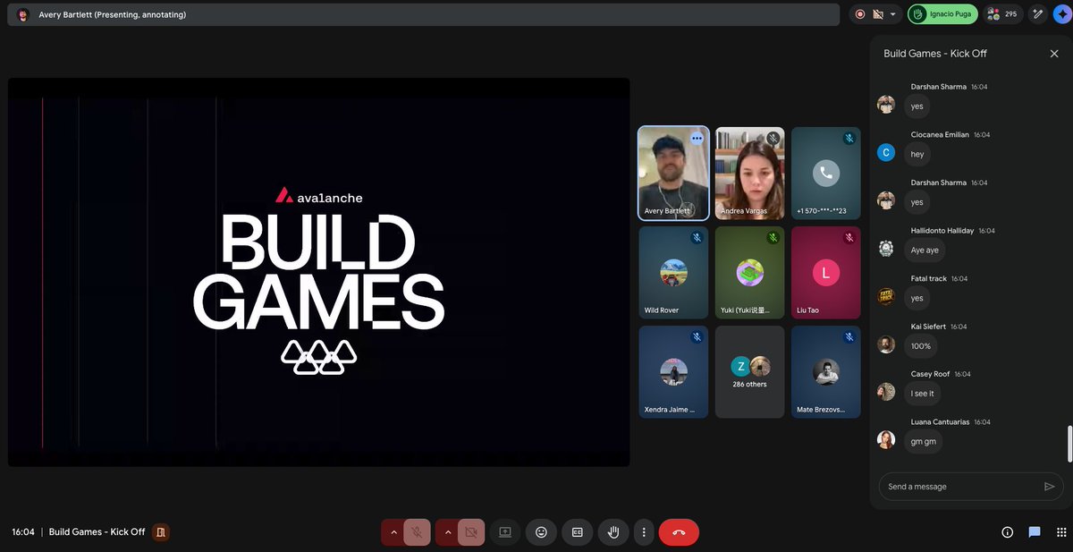
Task: Click the presented Build Games slide
Action: 319,272
